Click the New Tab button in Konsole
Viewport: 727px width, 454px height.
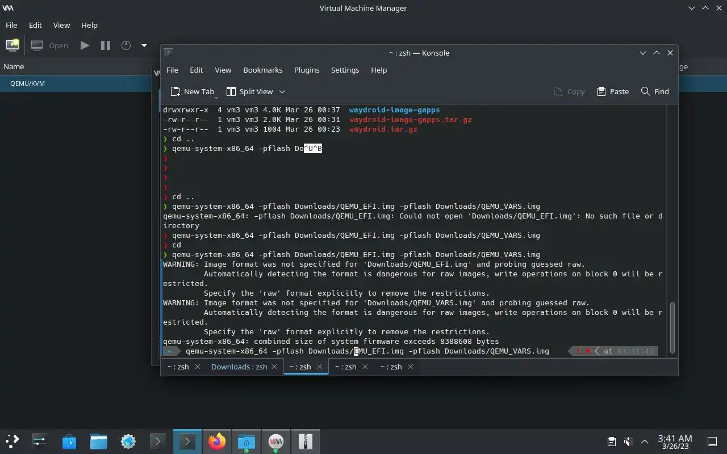192,91
